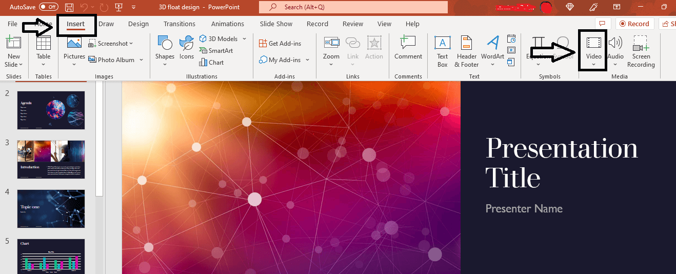Insert a Comment
Viewport: 676px width, 274px height.
[x=408, y=48]
